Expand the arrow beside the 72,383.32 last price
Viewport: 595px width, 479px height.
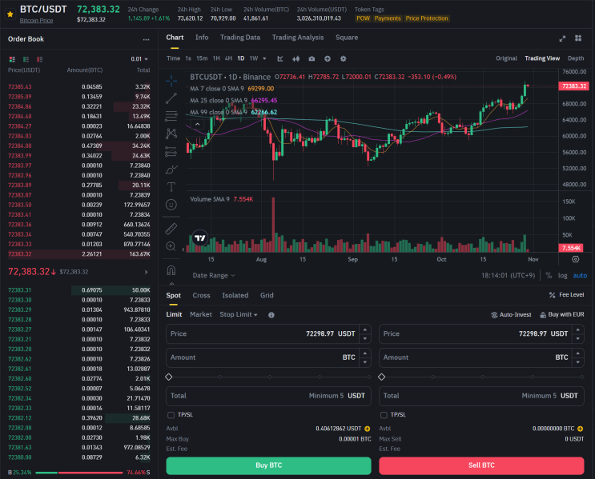(x=146, y=272)
